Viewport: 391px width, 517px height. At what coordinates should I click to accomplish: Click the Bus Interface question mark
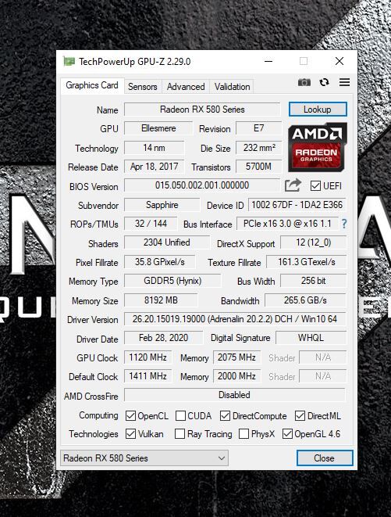point(344,224)
